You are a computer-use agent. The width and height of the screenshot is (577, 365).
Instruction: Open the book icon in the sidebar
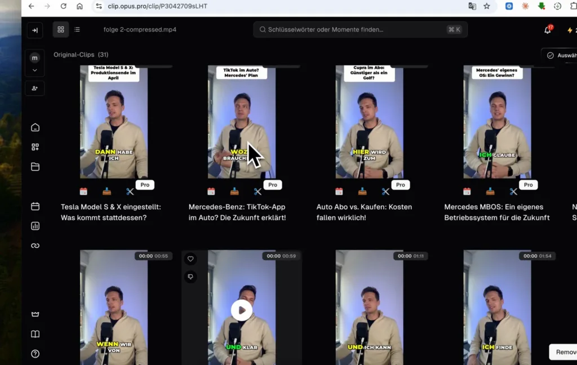click(x=35, y=334)
